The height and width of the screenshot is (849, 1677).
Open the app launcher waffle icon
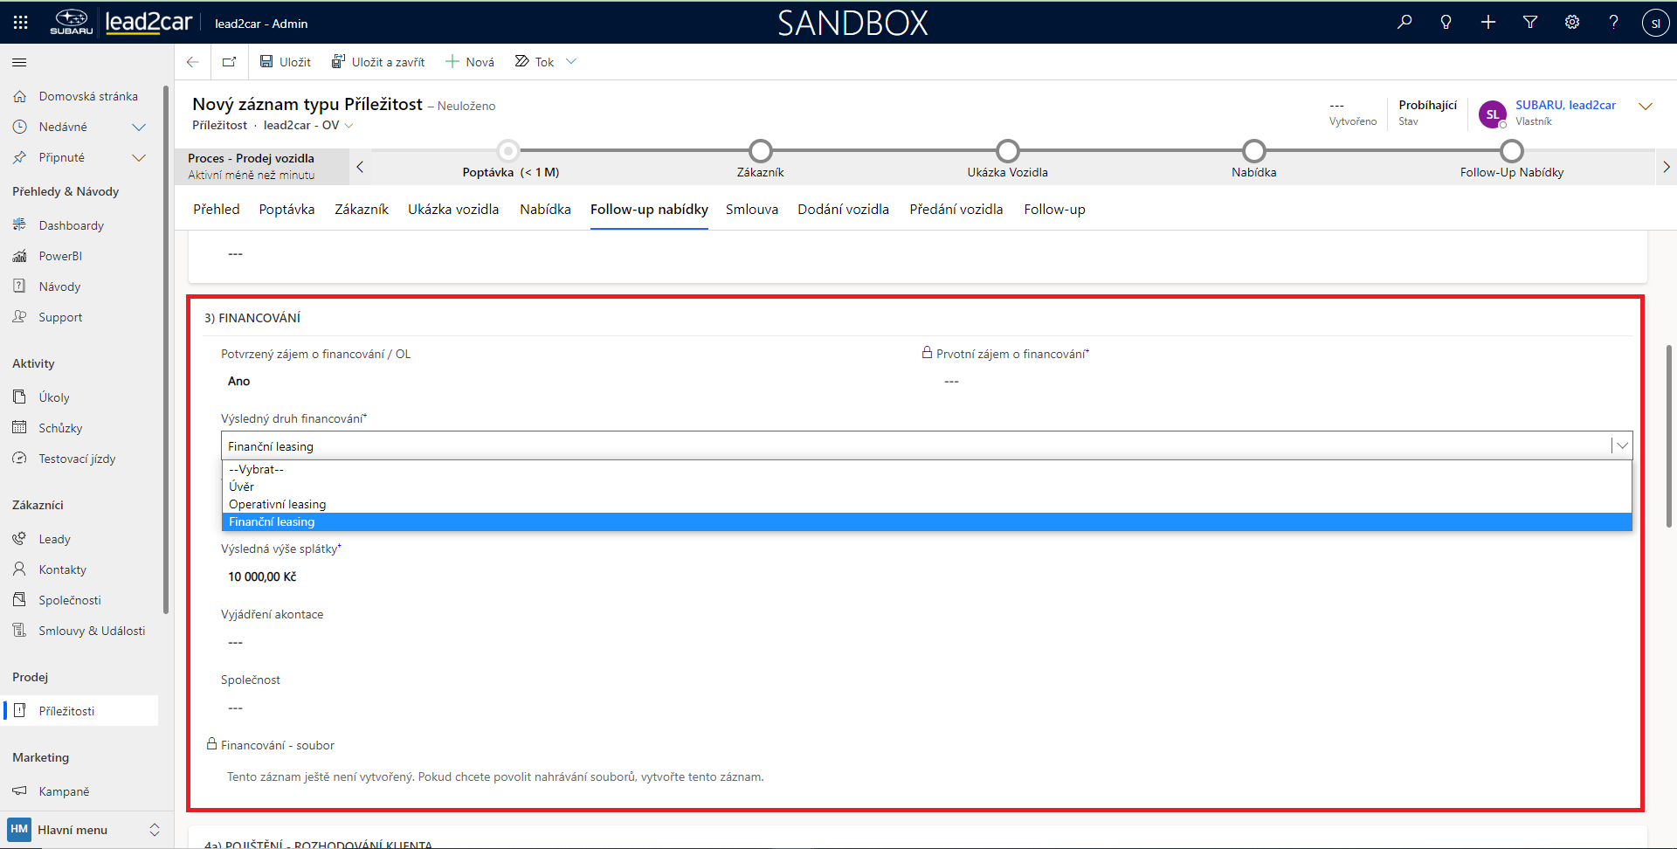coord(20,23)
